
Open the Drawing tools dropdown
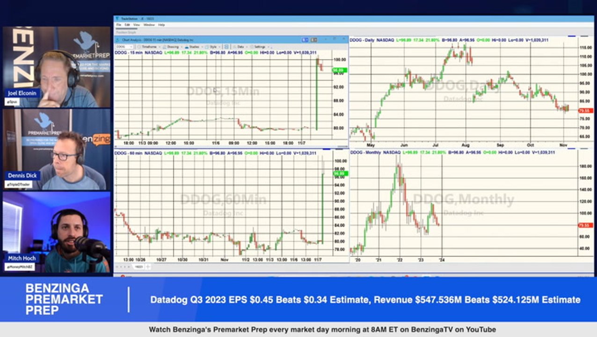(x=173, y=47)
